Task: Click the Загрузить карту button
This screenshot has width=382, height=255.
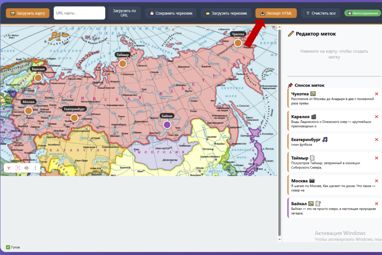Action: point(28,13)
